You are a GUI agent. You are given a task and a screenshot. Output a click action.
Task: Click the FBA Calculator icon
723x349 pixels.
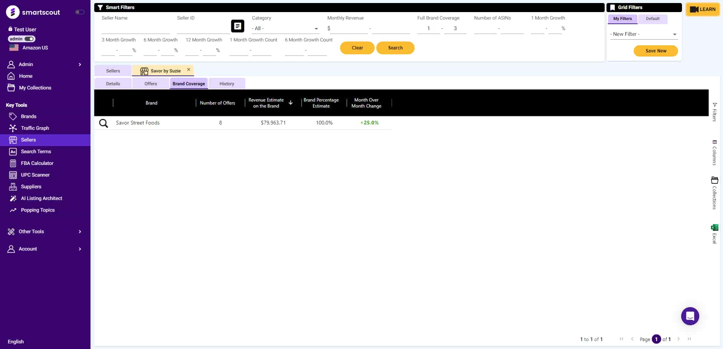click(13, 163)
